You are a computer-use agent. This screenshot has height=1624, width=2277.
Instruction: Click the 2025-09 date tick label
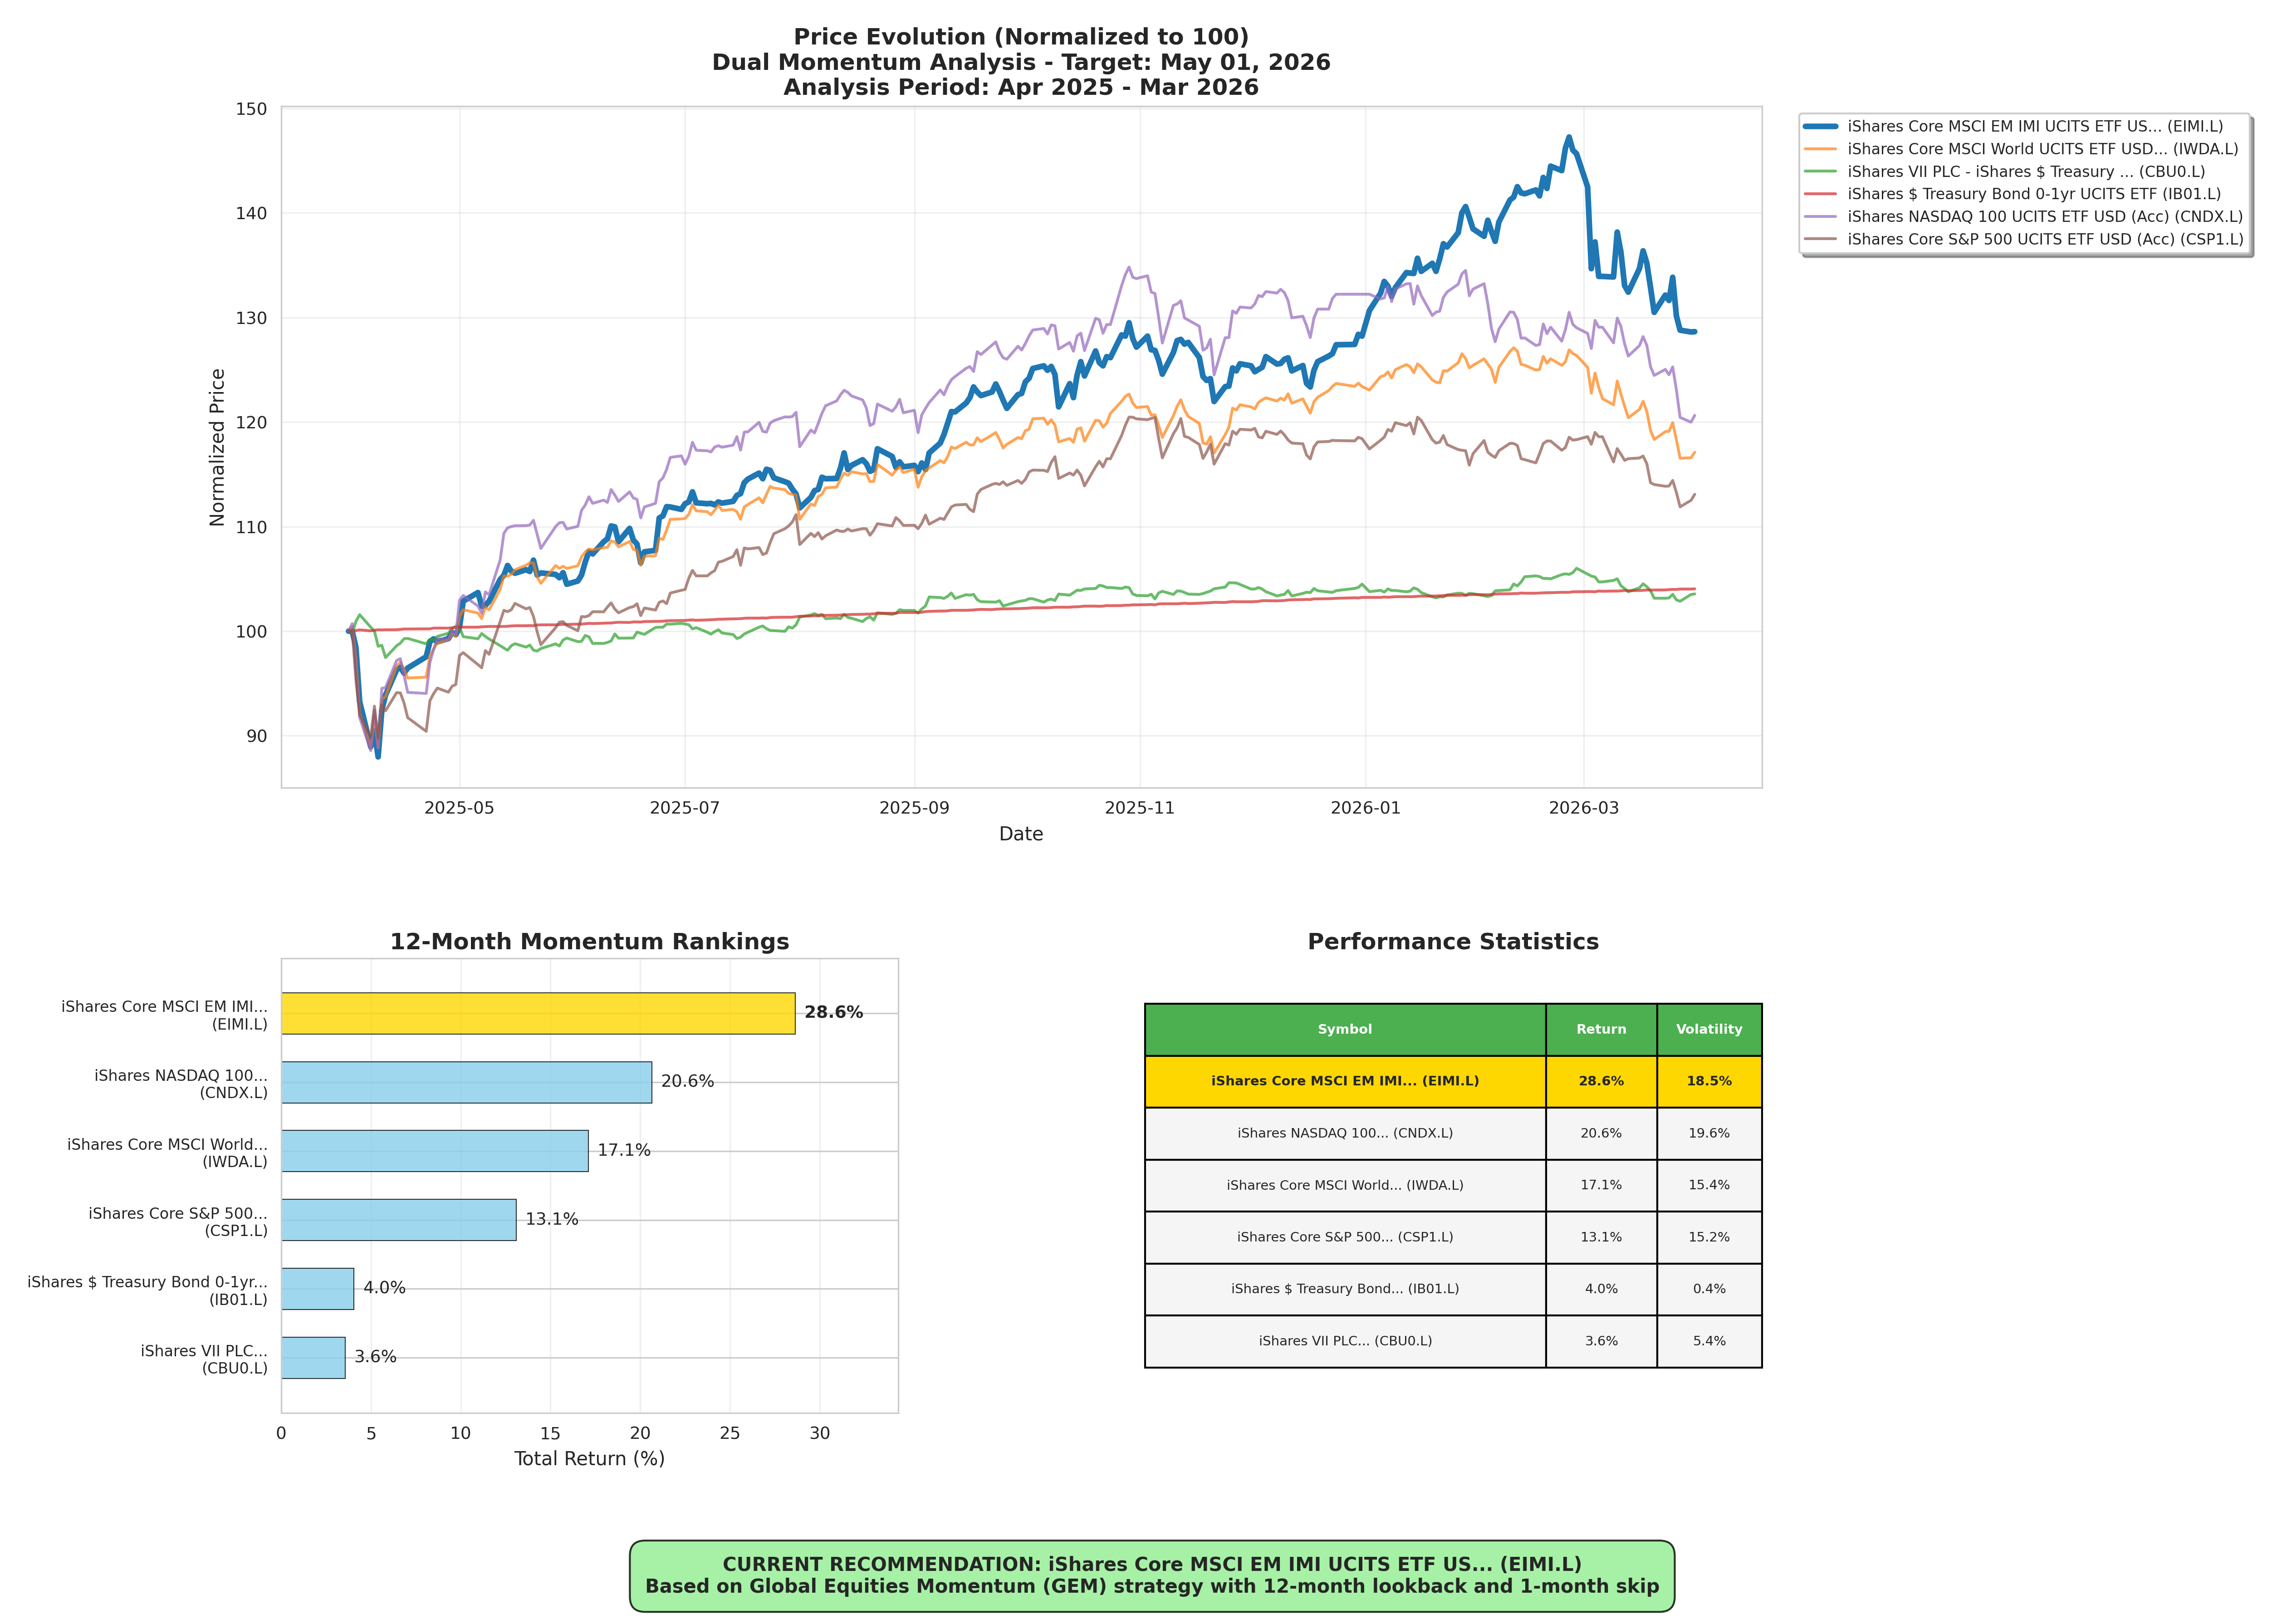click(914, 808)
